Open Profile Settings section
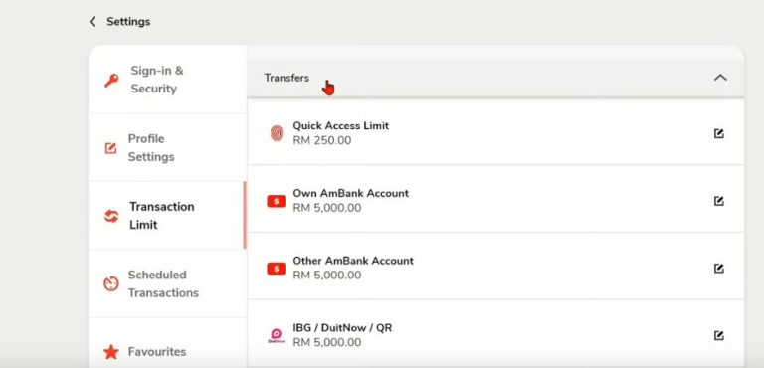 167,147
